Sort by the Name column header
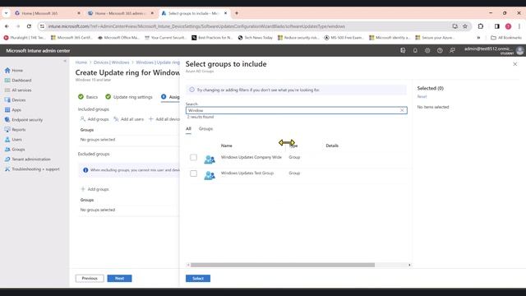The image size is (526, 296). coord(227,146)
